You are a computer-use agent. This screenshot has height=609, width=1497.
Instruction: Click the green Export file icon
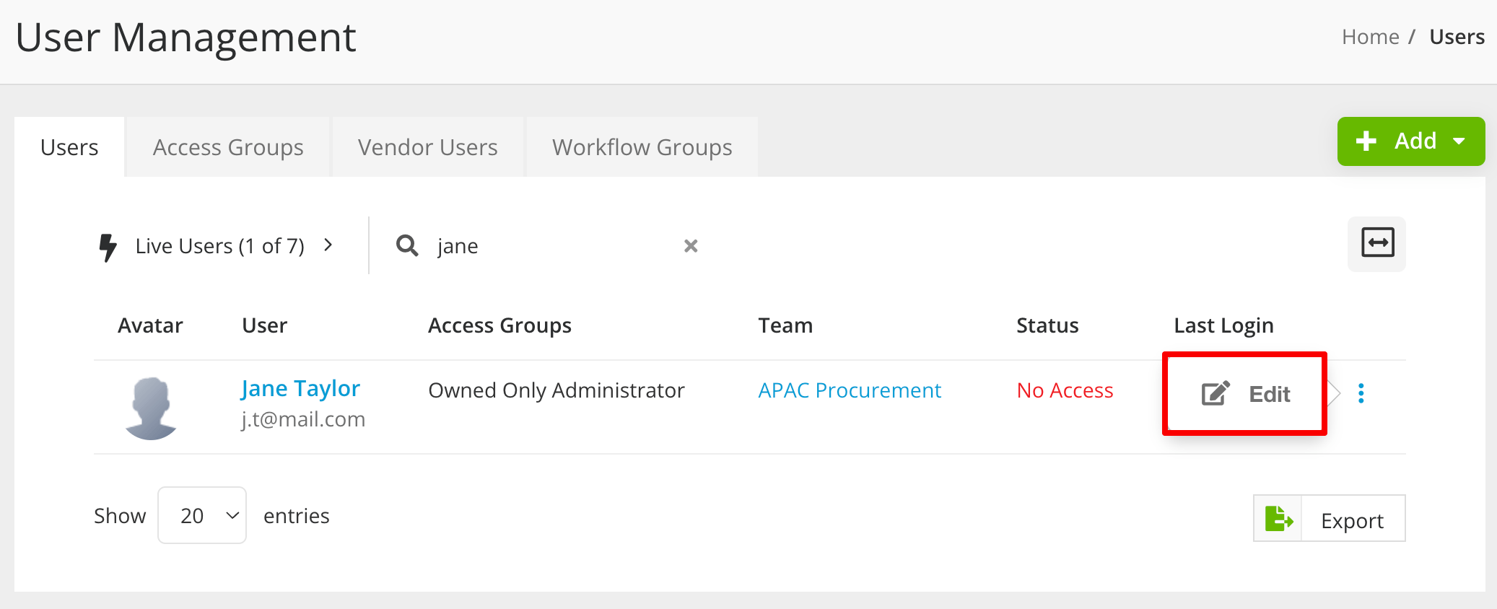click(1278, 519)
